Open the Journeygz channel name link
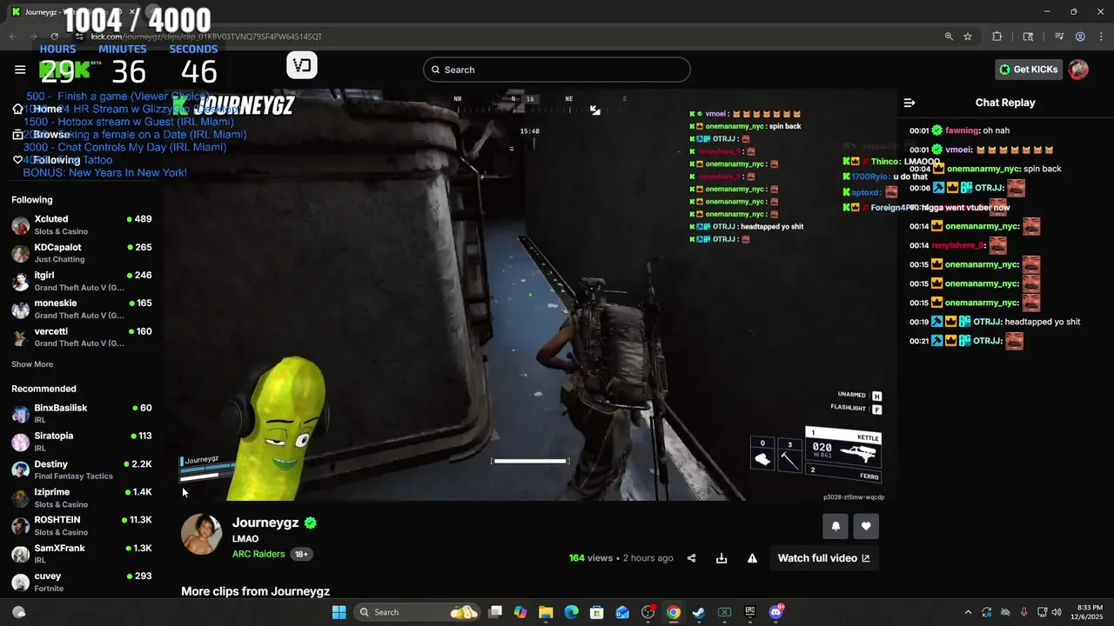Viewport: 1114px width, 626px height. [x=265, y=523]
